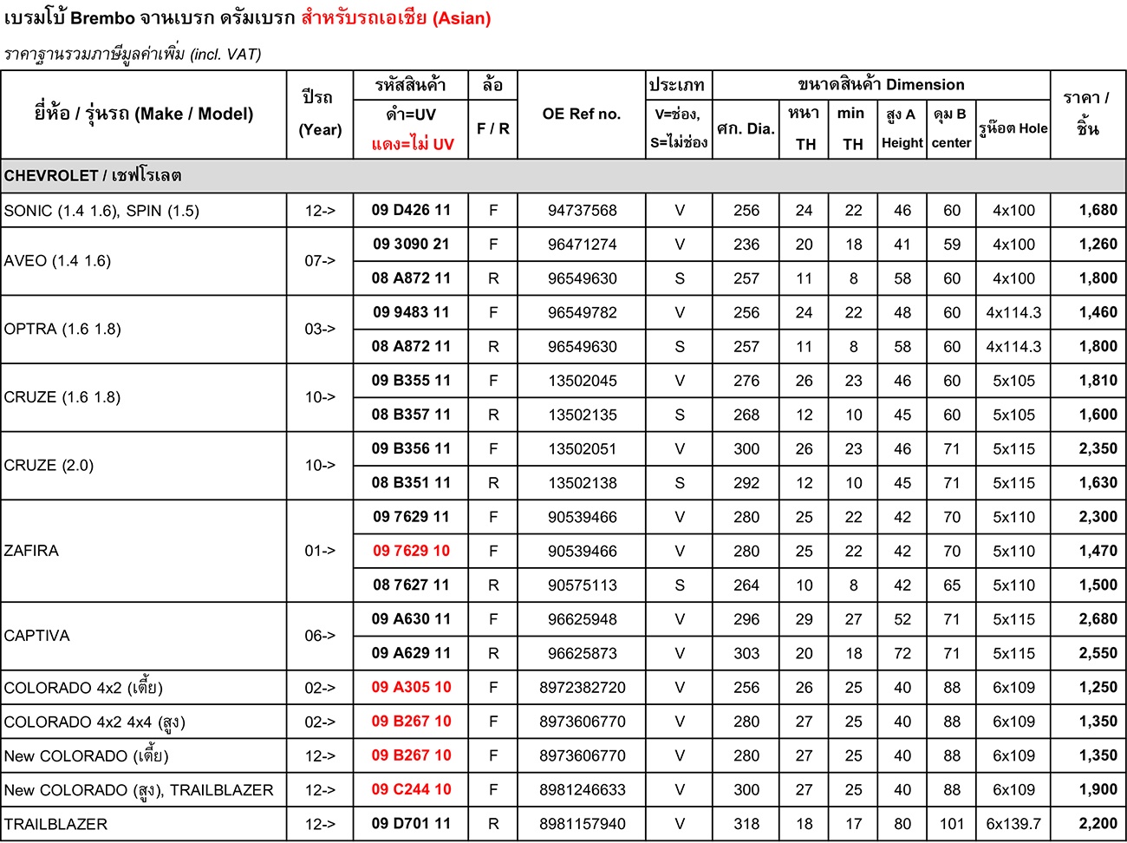The width and height of the screenshot is (1127, 843).
Task: Select the red "สำหรับรถเอเชีย (Asian)" heading text
Action: (396, 18)
